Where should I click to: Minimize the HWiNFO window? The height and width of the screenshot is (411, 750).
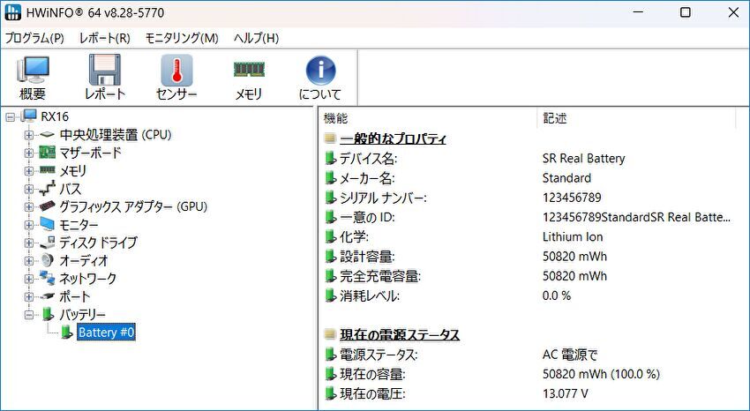point(638,12)
